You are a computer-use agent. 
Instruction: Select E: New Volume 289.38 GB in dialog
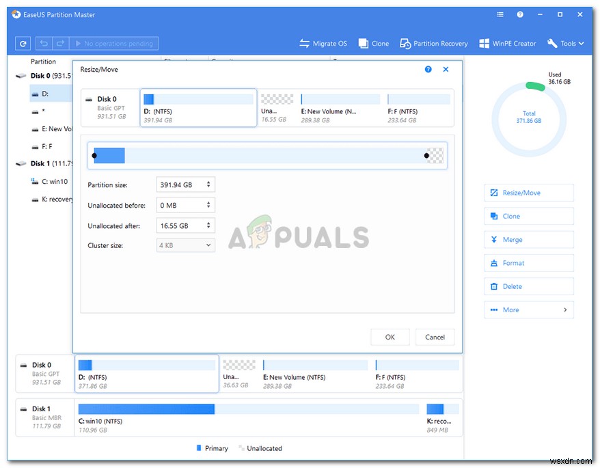pyautogui.click(x=340, y=109)
